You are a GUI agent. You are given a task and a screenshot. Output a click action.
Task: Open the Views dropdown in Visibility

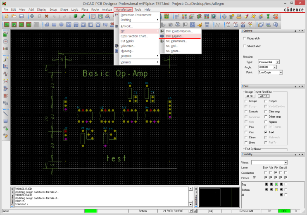pos(286,163)
